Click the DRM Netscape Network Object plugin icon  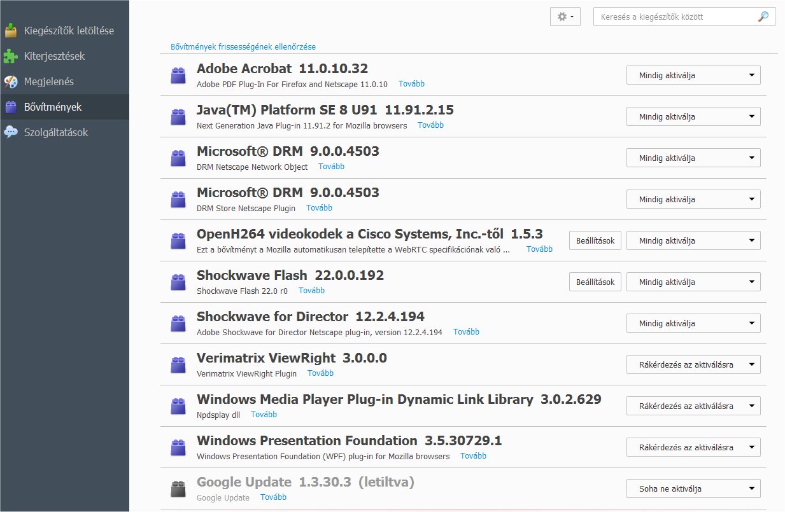pyautogui.click(x=178, y=158)
